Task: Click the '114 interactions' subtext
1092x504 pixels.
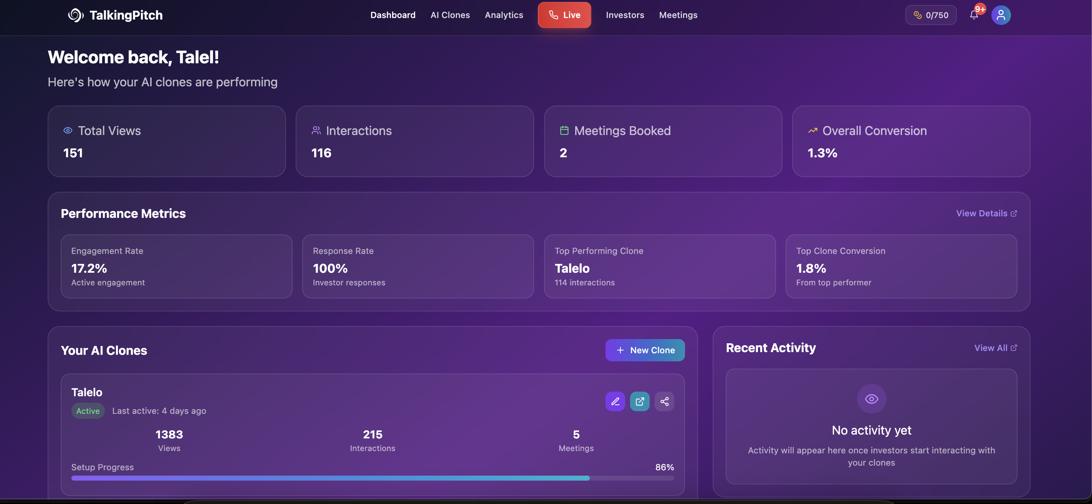Action: (584, 283)
